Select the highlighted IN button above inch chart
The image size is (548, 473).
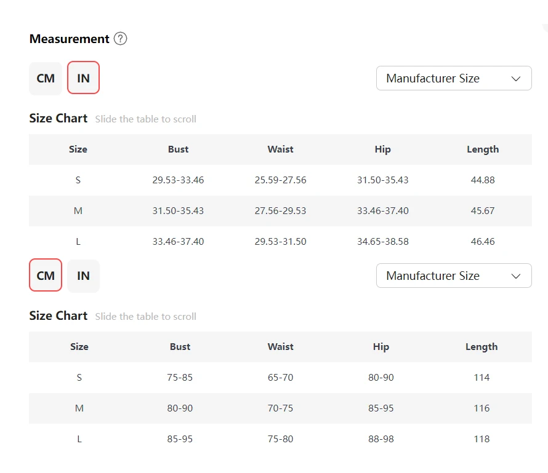83,78
